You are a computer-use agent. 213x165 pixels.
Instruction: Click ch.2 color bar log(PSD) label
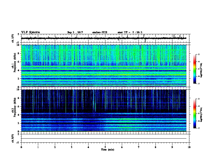[x=201, y=115]
